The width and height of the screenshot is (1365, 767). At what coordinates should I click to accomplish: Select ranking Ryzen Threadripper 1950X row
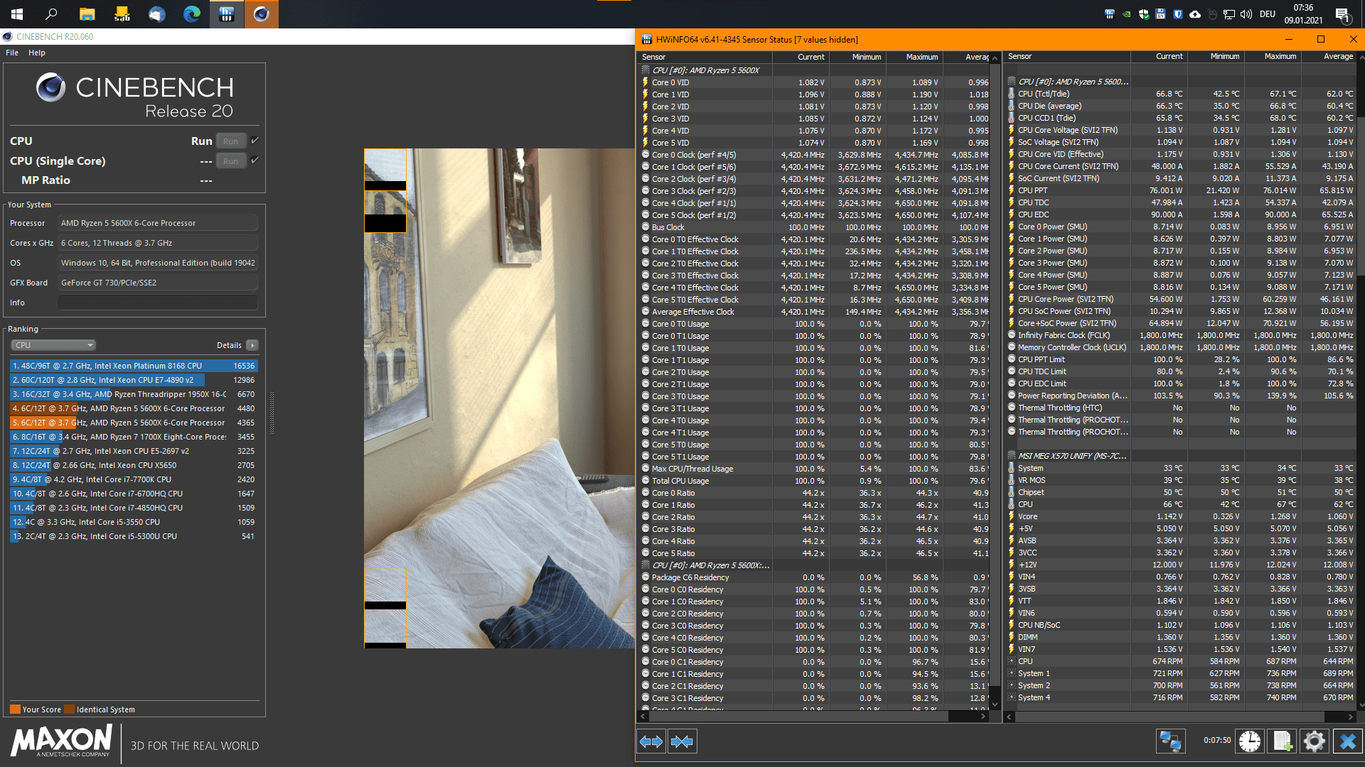click(x=134, y=394)
